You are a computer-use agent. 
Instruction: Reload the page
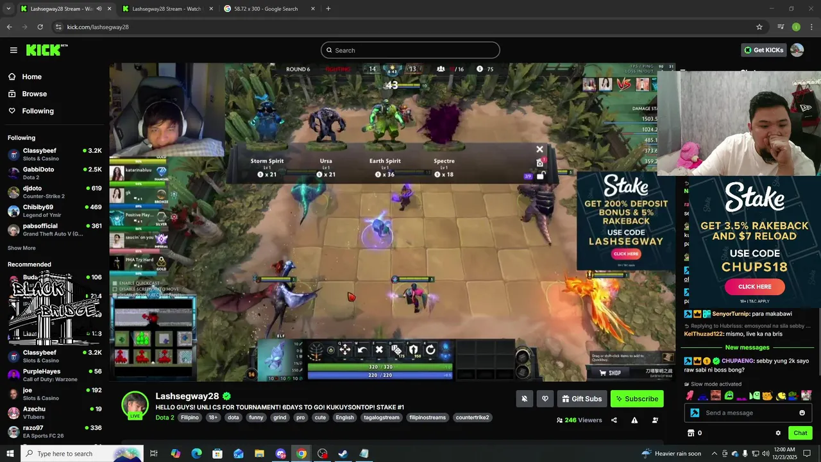coord(40,27)
